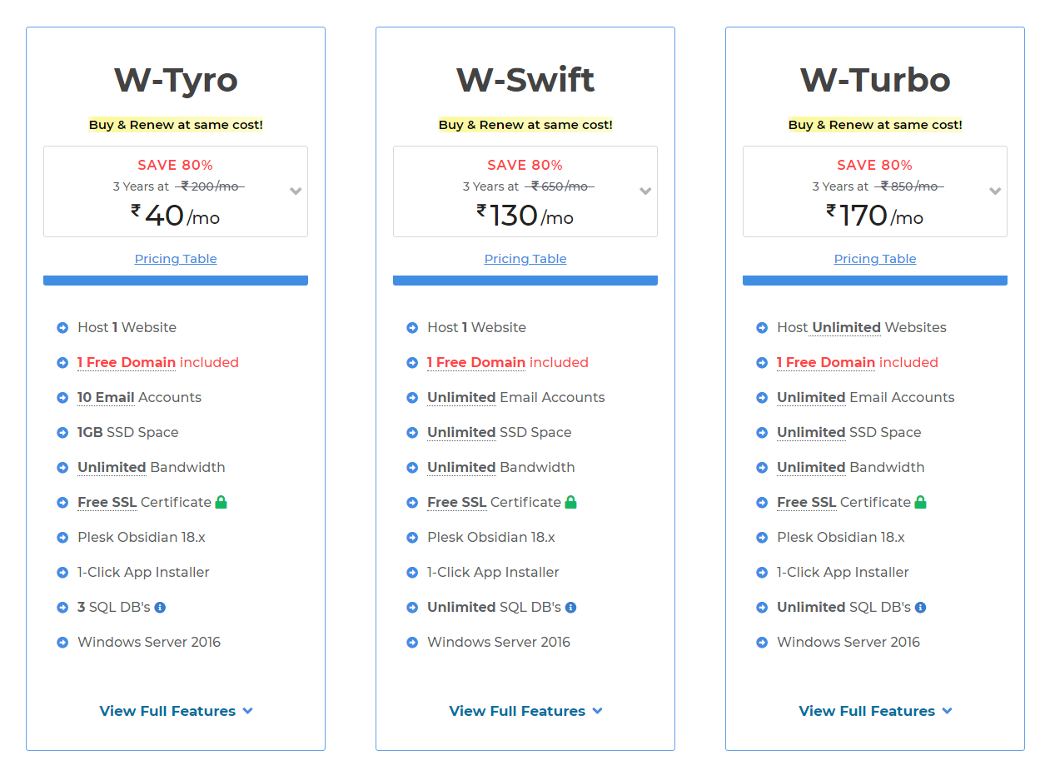This screenshot has height=780, width=1050.
Task: Open the Pricing Table link under W-Turbo
Action: (x=875, y=259)
